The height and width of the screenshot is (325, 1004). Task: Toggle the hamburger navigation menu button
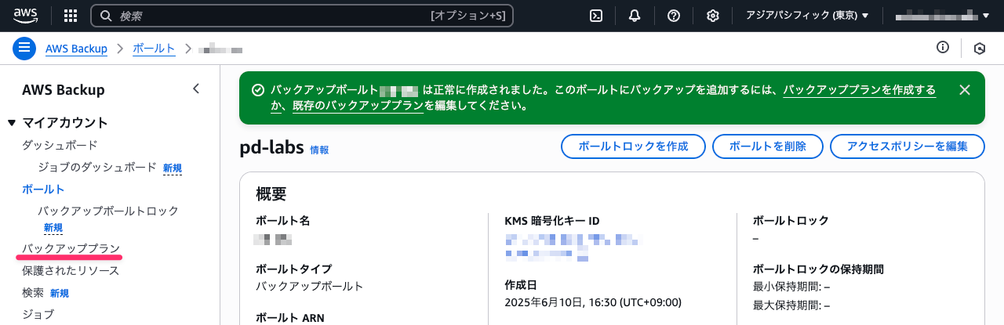click(x=24, y=48)
